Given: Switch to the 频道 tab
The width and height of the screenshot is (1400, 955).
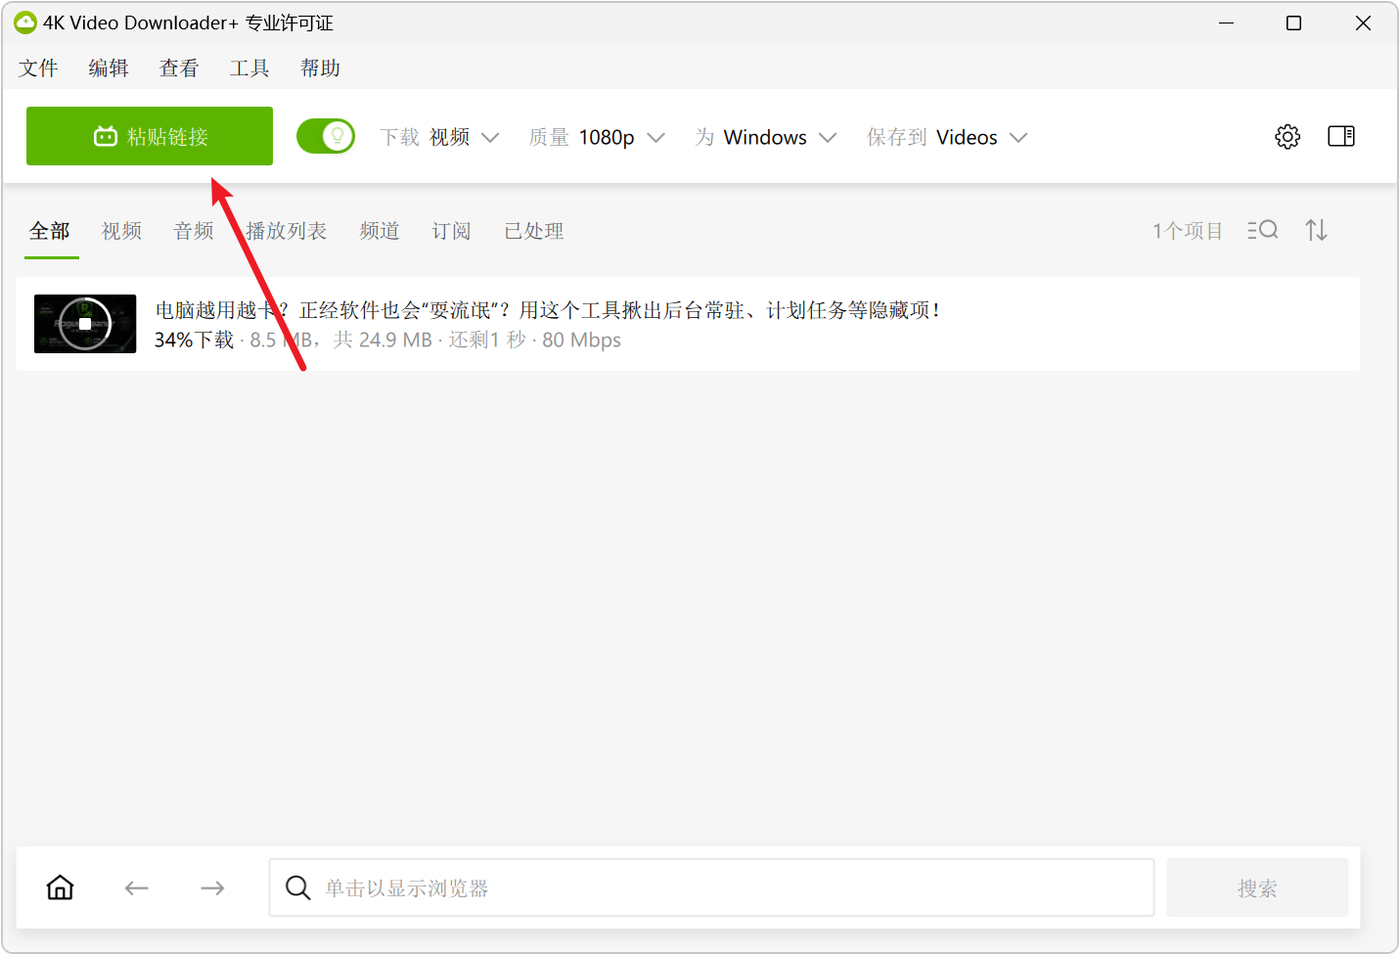Looking at the screenshot, I should (x=380, y=231).
